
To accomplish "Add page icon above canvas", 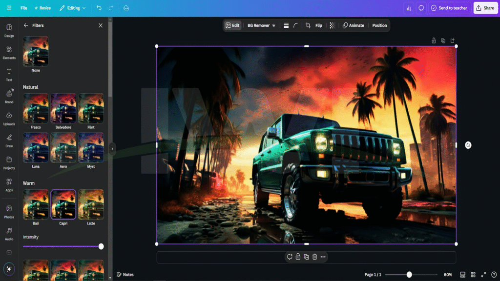I will coord(453,40).
